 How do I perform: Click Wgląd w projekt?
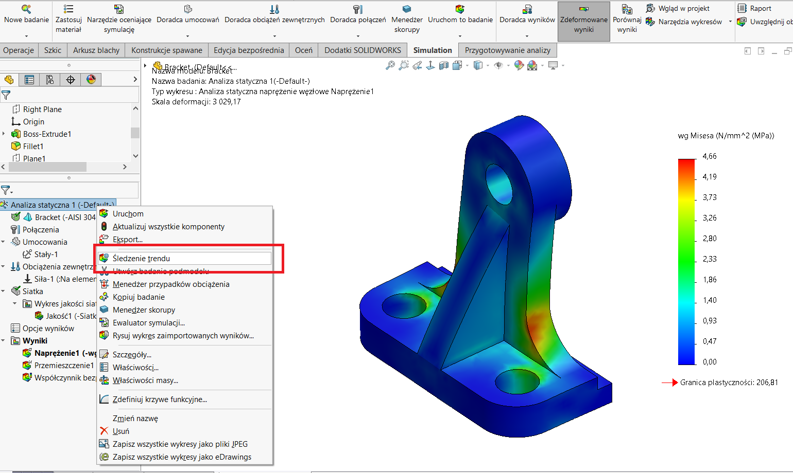coord(678,8)
